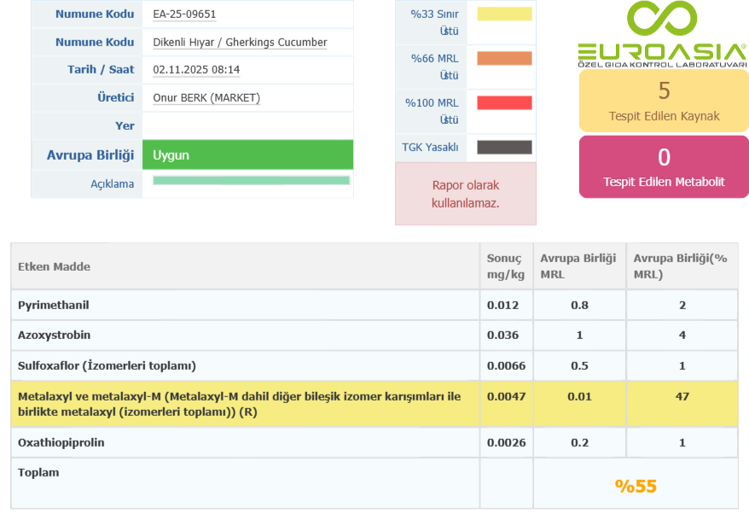Click the Avrupa Birliği MRL column header
Screen dimensions: 749x526
tap(578, 266)
